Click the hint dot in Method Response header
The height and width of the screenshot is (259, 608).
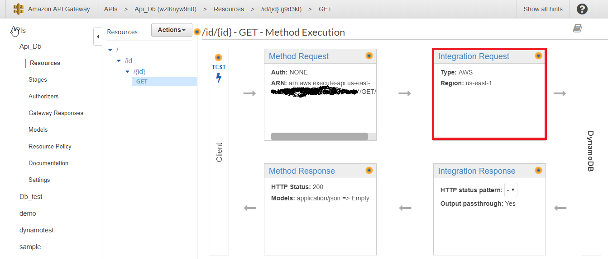pos(369,171)
